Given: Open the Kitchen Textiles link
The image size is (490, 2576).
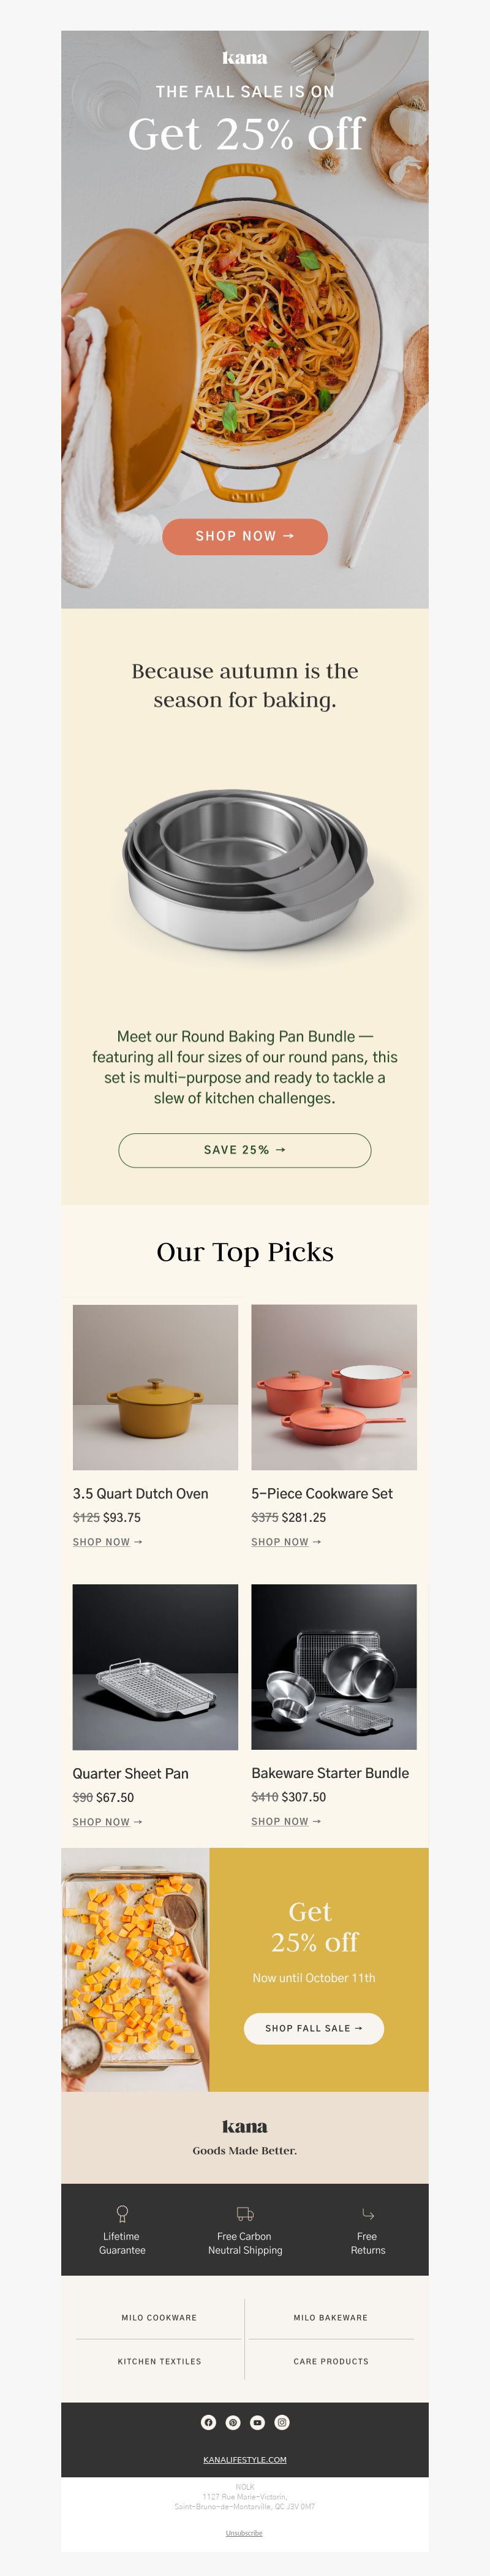Looking at the screenshot, I should (x=159, y=2361).
